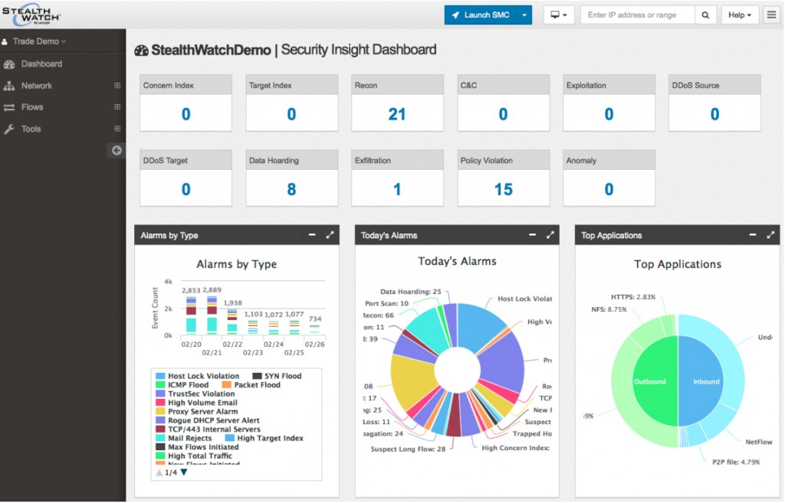
Task: Click the Max Flows Initiated legend entry
Action: 197,447
